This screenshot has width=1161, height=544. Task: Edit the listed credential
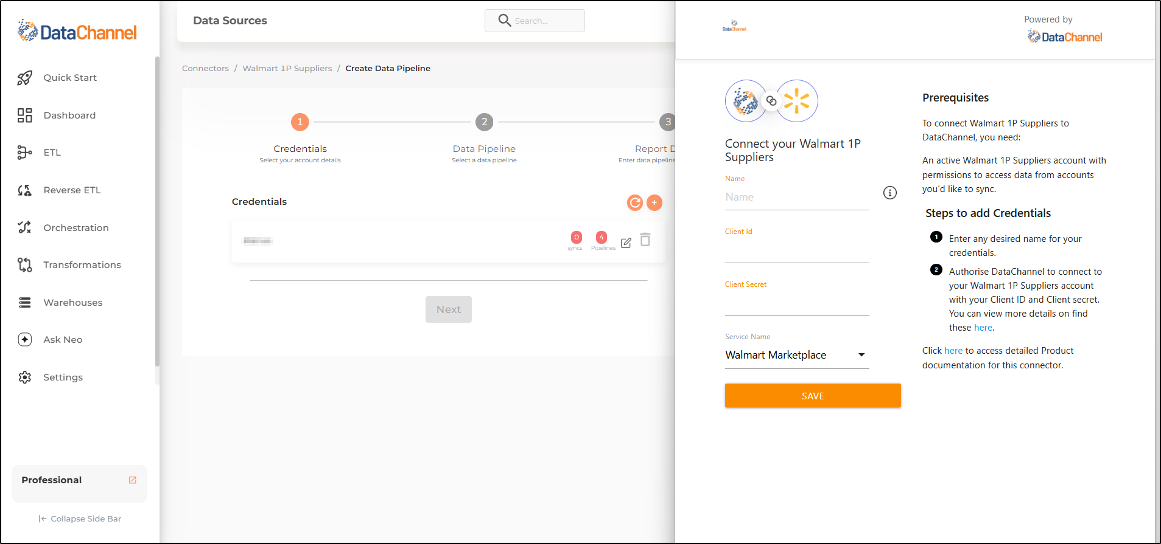(x=626, y=243)
